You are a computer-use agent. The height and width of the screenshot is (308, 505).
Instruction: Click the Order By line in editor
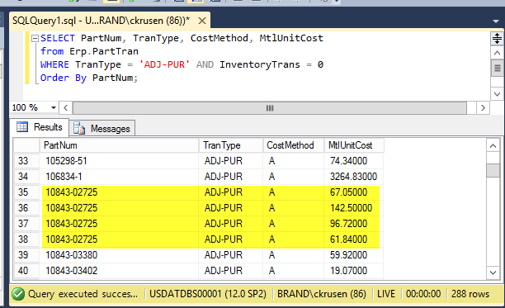pos(89,78)
